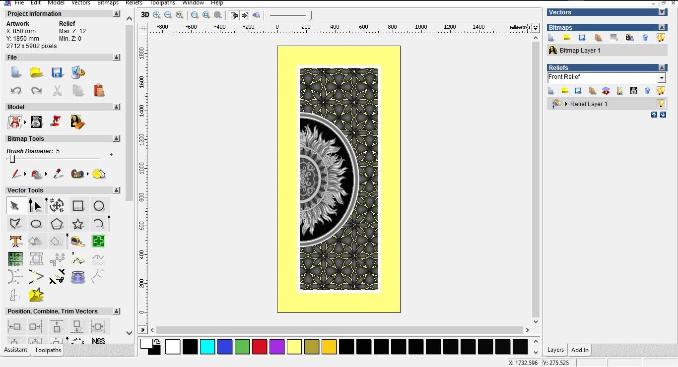Toggle visibility bulb of Relief Layer 1
The height and width of the screenshot is (367, 678).
point(661,104)
